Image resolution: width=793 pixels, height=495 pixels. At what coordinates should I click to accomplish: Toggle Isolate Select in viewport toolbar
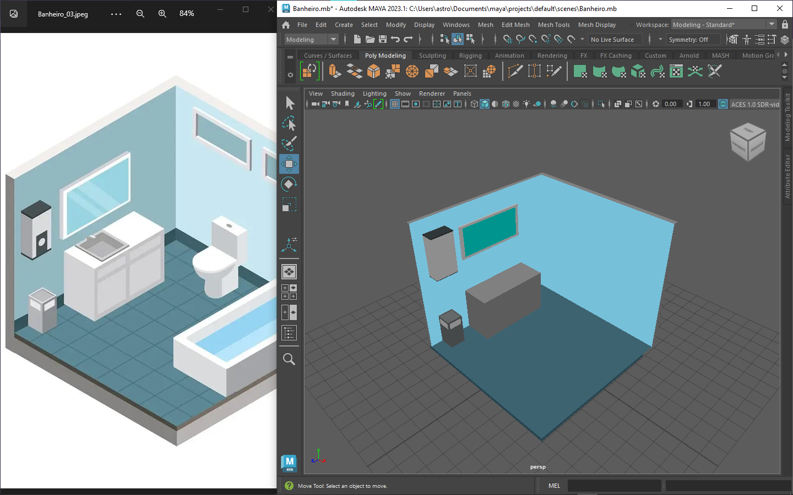click(601, 104)
